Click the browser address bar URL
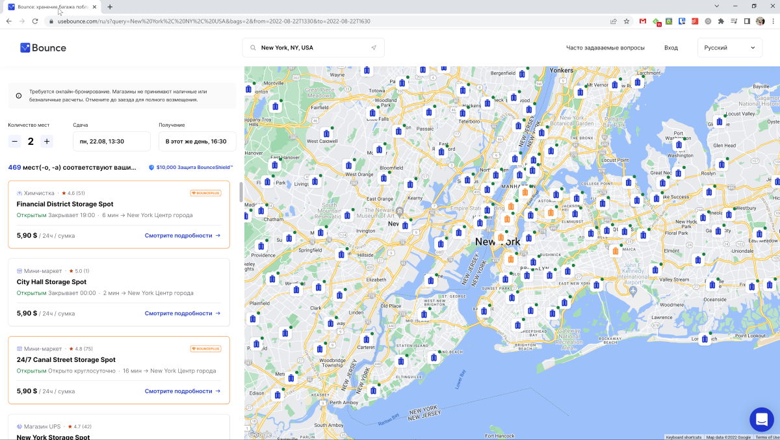The width and height of the screenshot is (780, 440). [x=214, y=21]
